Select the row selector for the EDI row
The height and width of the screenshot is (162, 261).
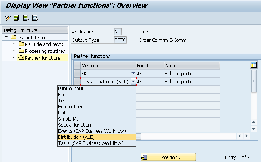coord(77,73)
